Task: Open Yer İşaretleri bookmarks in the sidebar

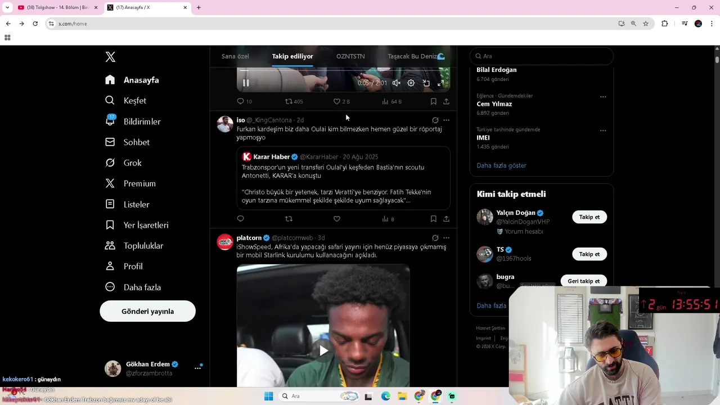Action: [x=137, y=225]
